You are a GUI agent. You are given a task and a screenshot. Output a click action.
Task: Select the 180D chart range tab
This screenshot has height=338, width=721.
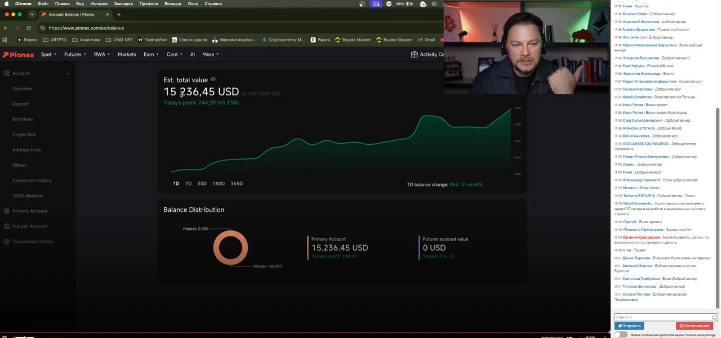point(219,184)
